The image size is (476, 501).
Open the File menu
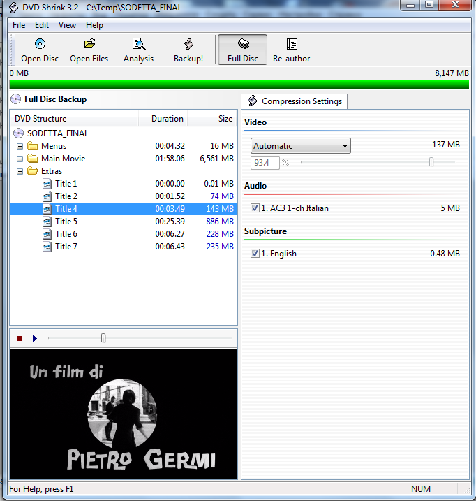tap(19, 25)
